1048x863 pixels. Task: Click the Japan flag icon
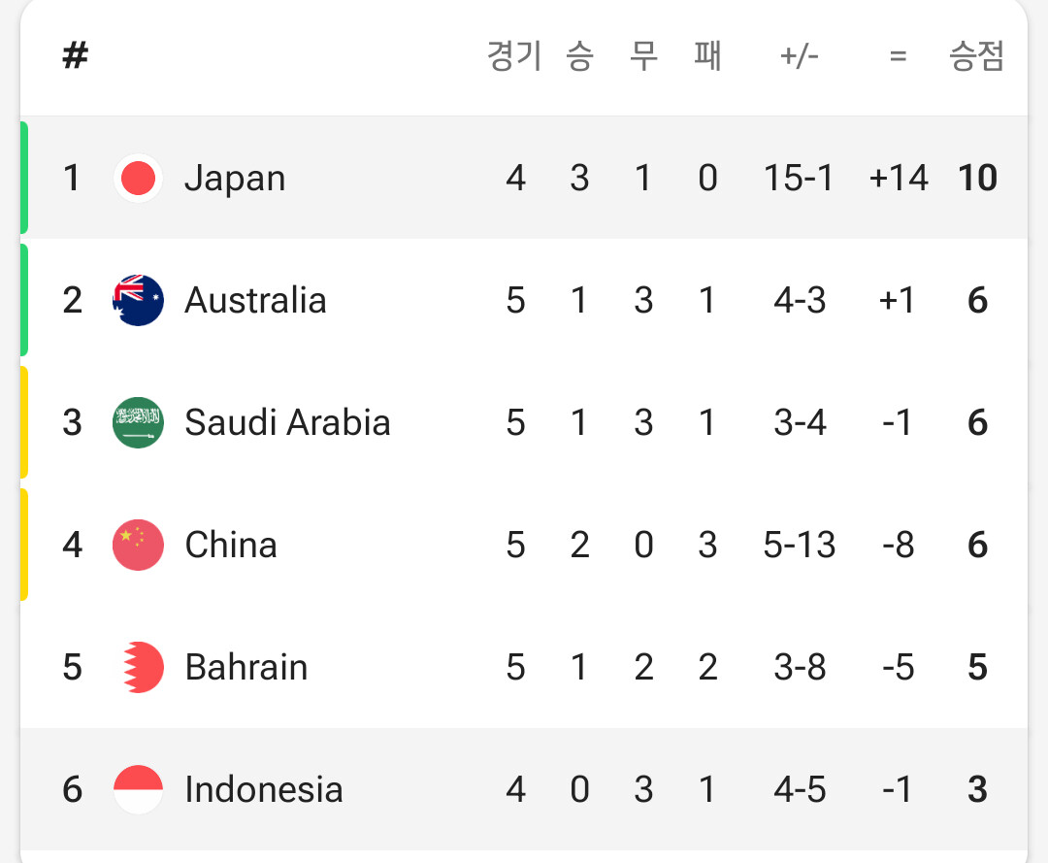pyautogui.click(x=139, y=178)
